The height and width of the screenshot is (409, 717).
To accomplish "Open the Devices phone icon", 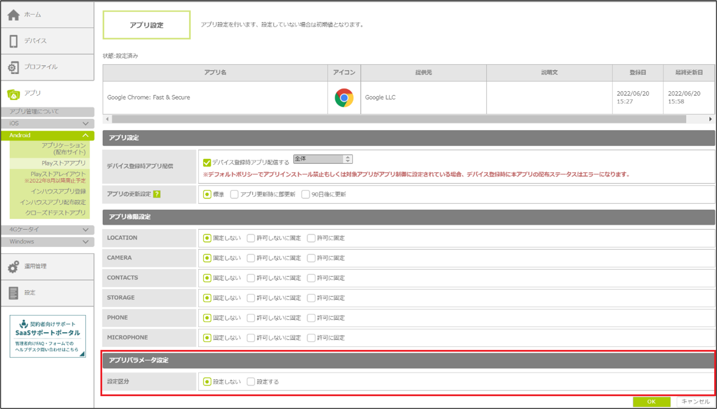I will coord(14,41).
